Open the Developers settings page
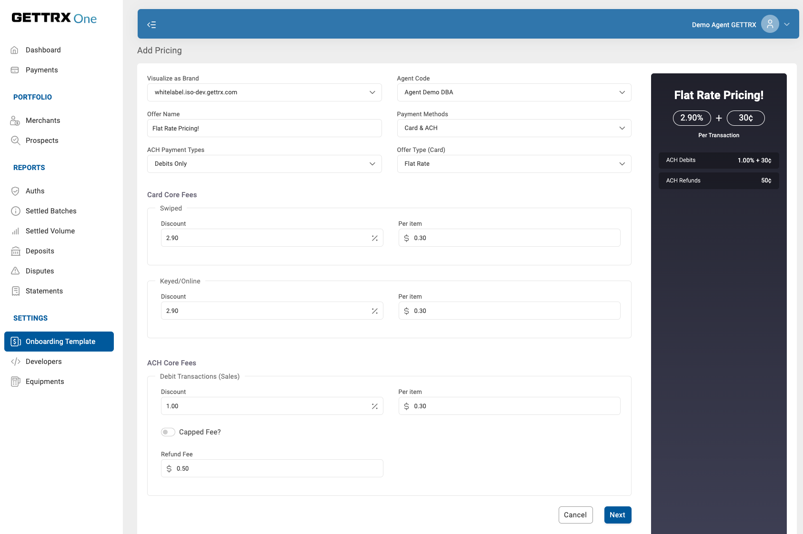The height and width of the screenshot is (534, 803). coord(59,362)
